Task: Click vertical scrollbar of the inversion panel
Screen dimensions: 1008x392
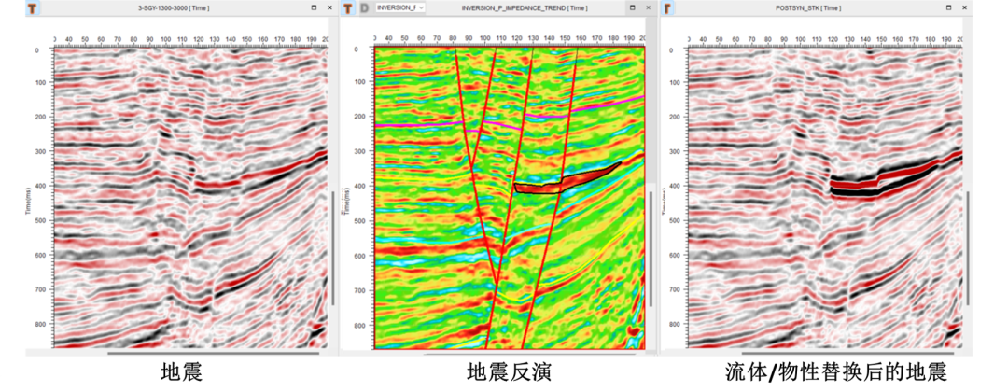Action: 651,245
